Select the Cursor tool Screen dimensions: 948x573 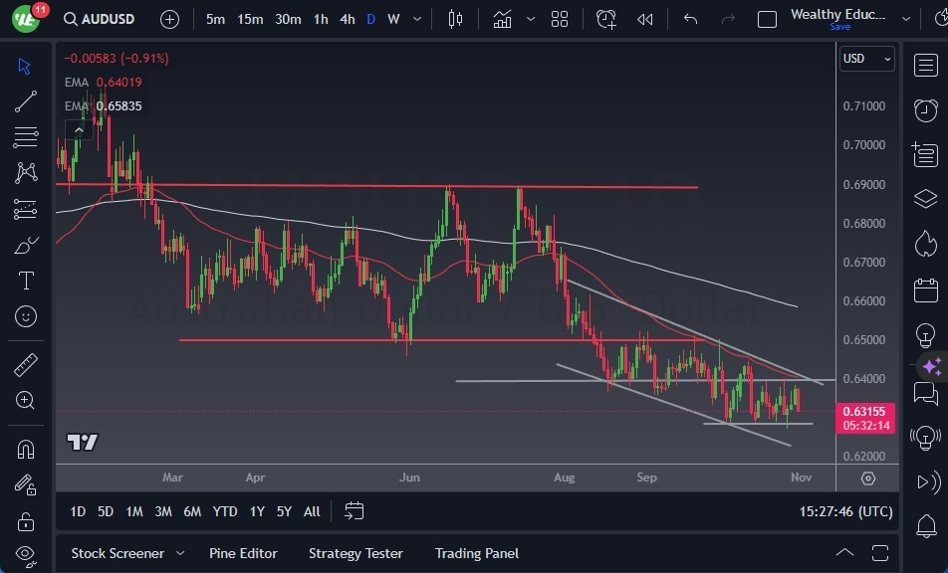point(25,66)
